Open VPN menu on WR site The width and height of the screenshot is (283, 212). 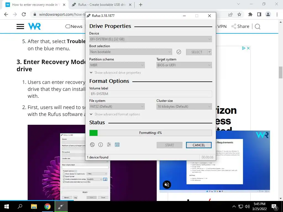(x=222, y=26)
